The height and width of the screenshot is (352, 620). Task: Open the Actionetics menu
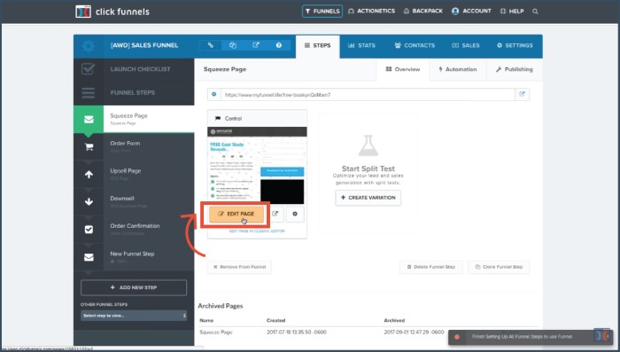(371, 12)
